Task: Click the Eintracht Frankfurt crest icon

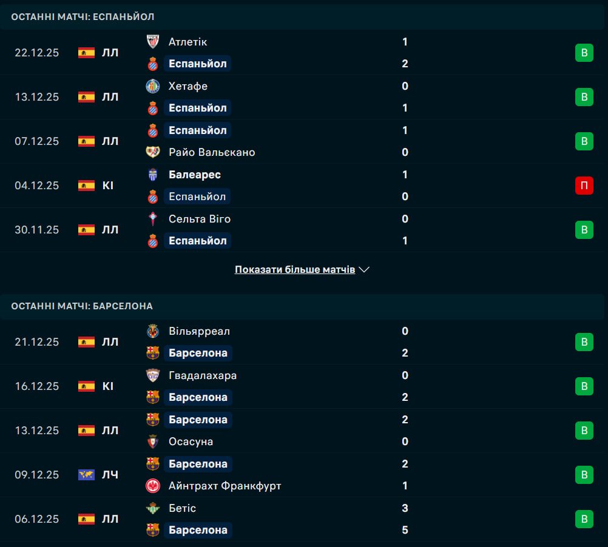Action: click(x=153, y=486)
